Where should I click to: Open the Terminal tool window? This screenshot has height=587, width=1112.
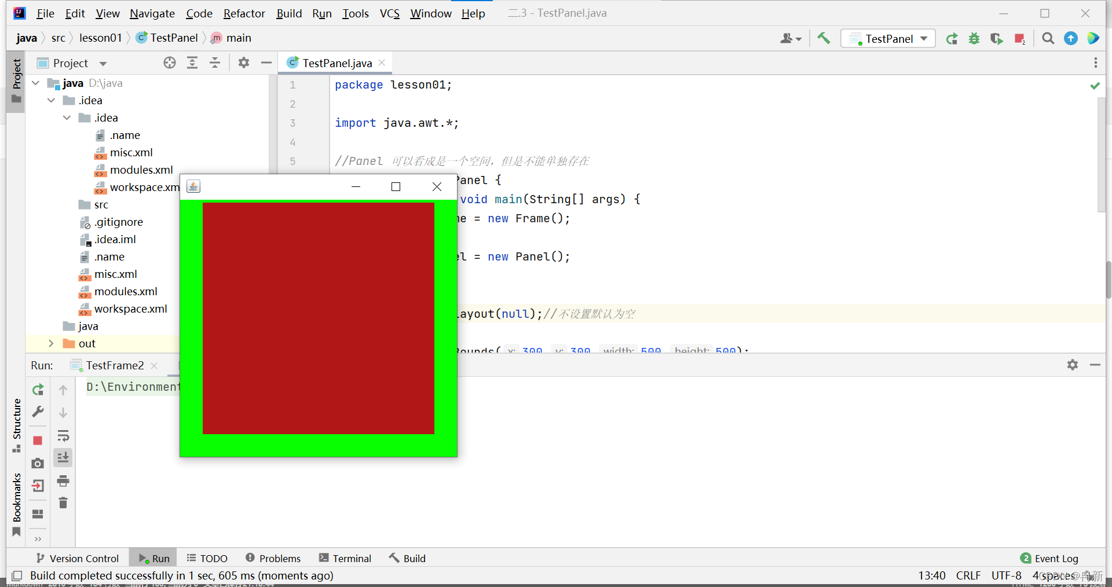coord(345,559)
